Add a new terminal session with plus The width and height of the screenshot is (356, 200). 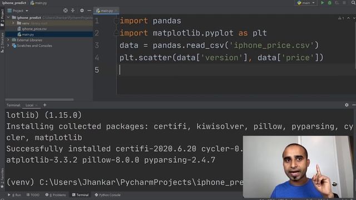click(44, 105)
